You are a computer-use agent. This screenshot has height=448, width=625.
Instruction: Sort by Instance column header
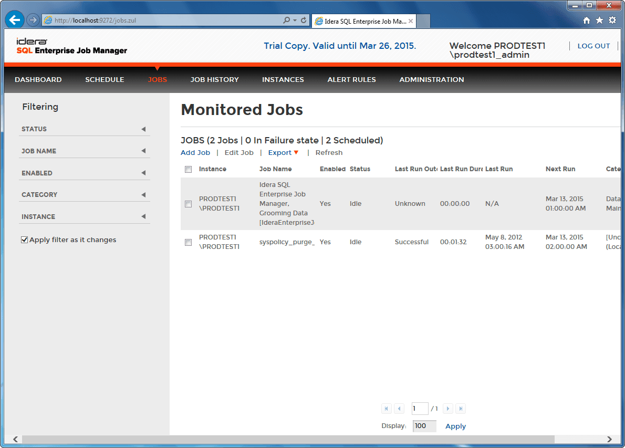point(213,169)
